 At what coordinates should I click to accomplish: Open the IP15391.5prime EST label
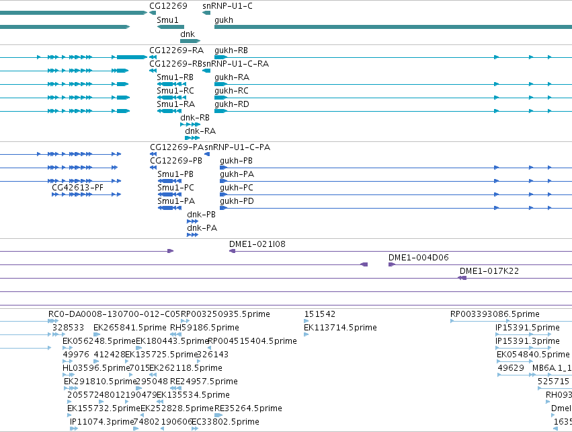(x=528, y=328)
